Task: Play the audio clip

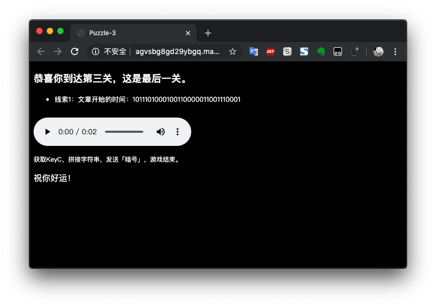Action: (x=48, y=132)
